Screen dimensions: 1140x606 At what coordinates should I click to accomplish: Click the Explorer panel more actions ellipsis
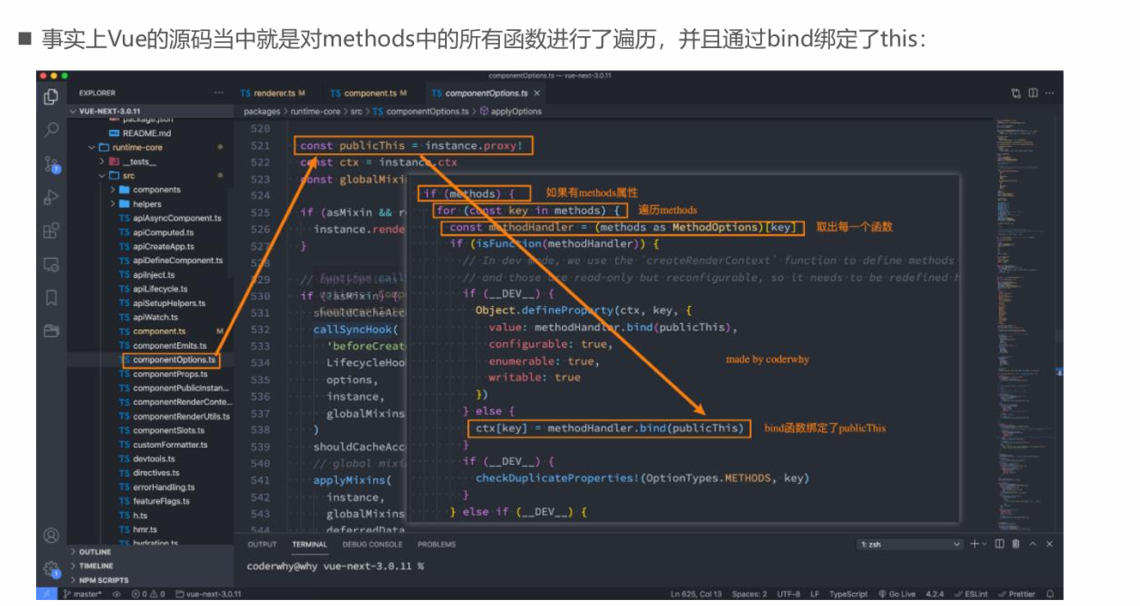tap(218, 93)
